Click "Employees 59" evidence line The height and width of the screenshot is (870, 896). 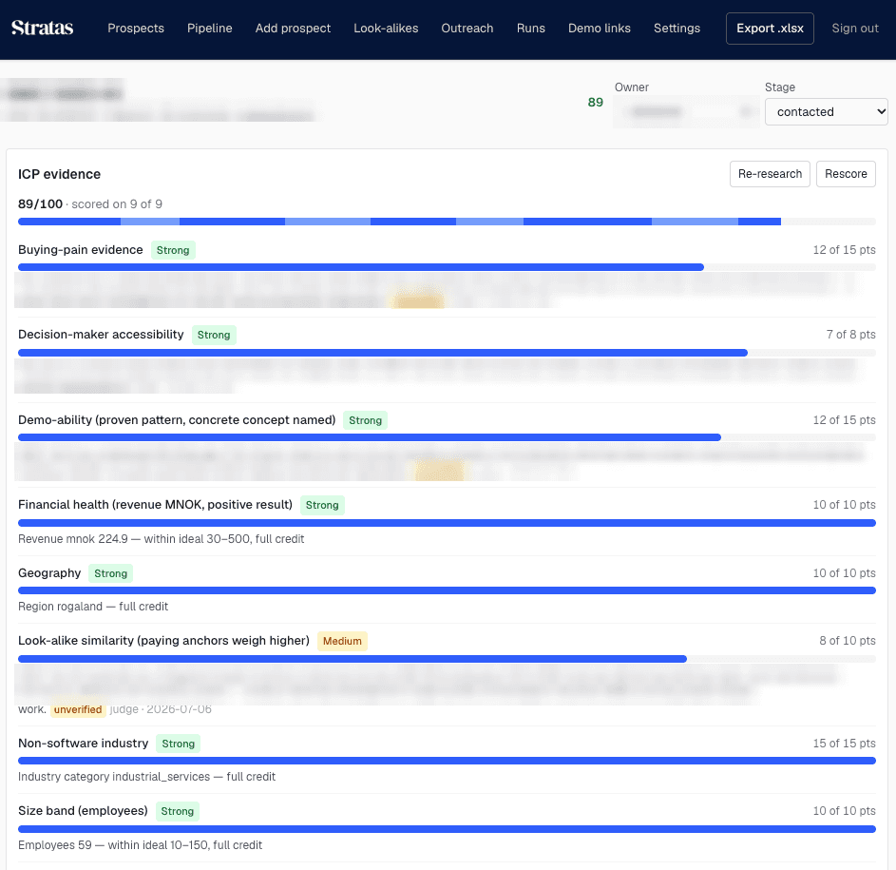point(140,845)
